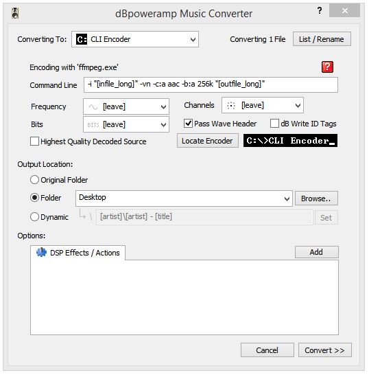Click the 'Options:' label

click(x=32, y=236)
